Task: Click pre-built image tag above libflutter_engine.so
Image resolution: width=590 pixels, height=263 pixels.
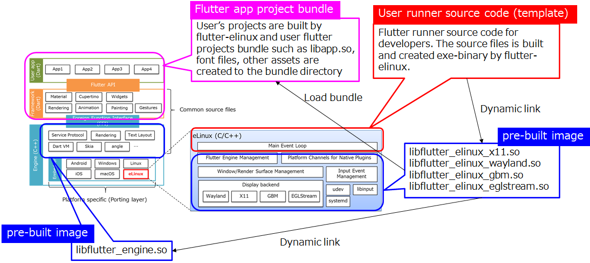Action: click(x=47, y=233)
